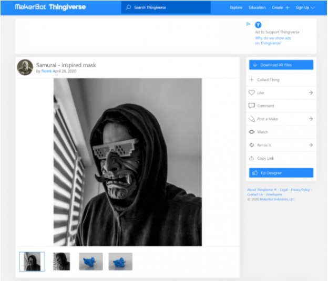Click the AdChoices triangle icon
Image resolution: width=328 pixels, height=281 pixels.
point(249,24)
